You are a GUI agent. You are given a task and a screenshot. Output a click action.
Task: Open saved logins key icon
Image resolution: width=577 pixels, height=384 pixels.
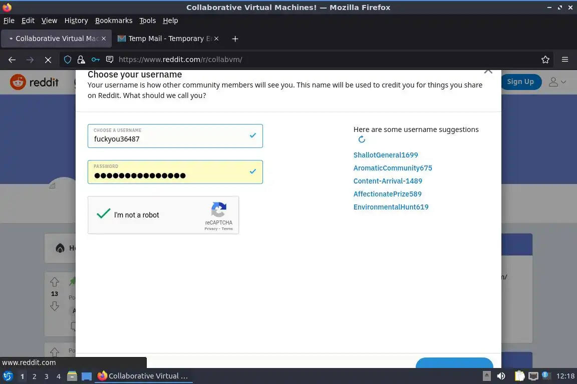pyautogui.click(x=95, y=59)
